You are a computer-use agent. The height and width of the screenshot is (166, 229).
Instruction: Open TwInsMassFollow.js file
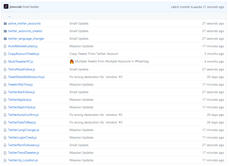[x=22, y=69]
